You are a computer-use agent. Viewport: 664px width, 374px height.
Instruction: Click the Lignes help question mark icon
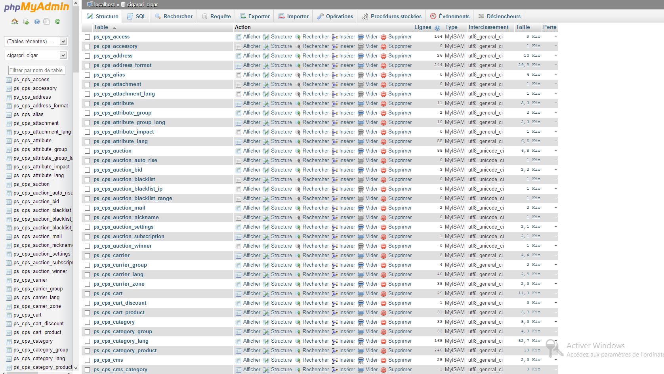tap(437, 28)
